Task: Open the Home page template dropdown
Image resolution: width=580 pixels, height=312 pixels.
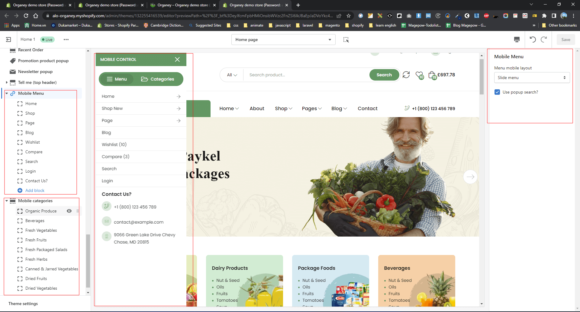Action: [283, 40]
